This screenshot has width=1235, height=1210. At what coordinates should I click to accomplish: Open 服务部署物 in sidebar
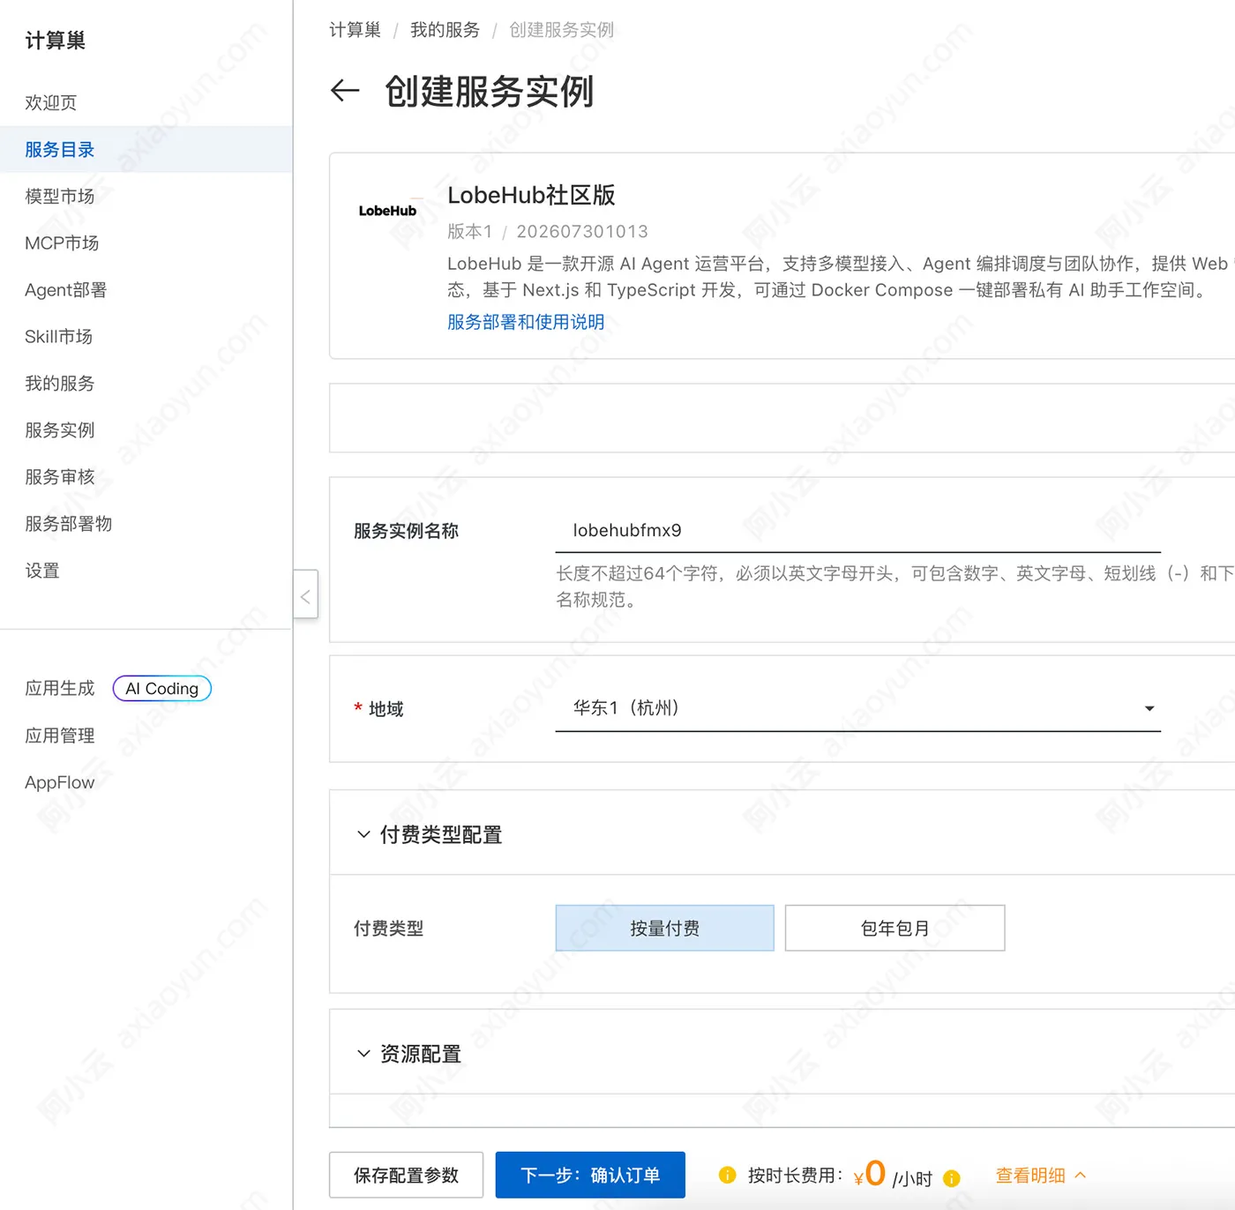coord(146,523)
